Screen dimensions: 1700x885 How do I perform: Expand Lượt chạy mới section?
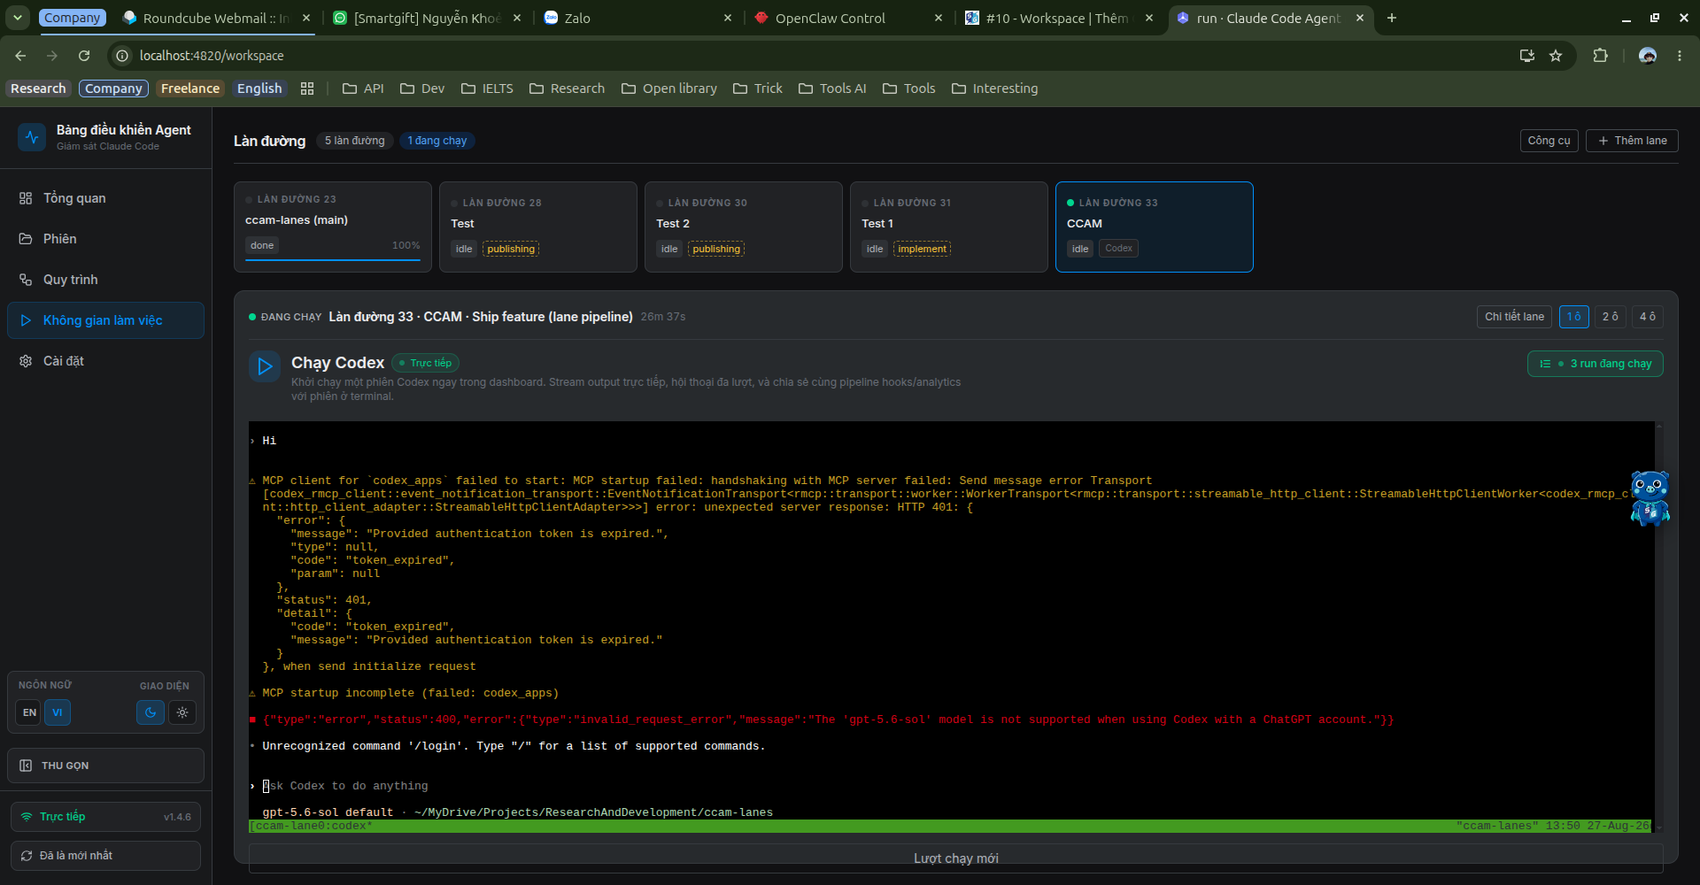click(x=955, y=858)
